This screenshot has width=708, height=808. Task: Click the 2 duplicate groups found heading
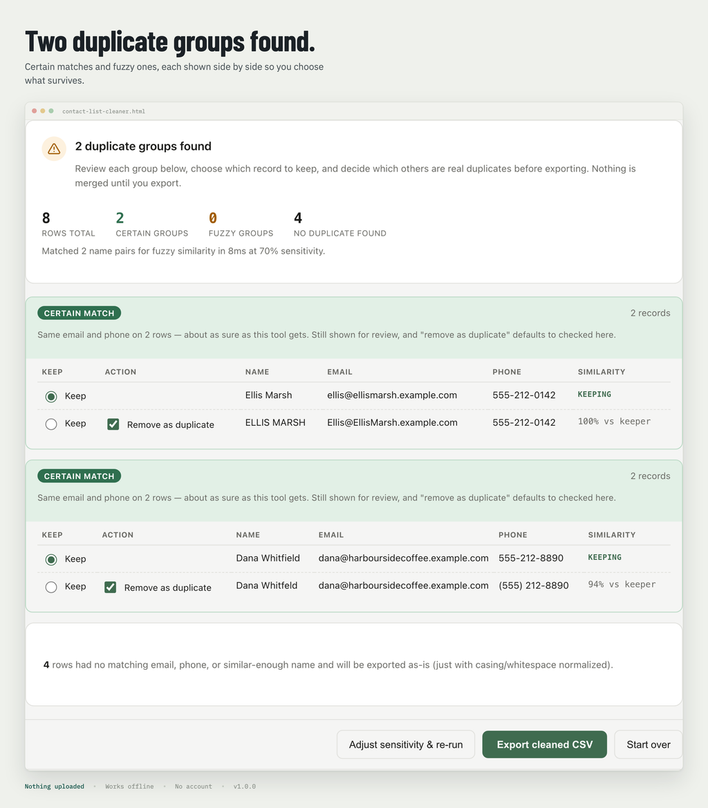(143, 147)
